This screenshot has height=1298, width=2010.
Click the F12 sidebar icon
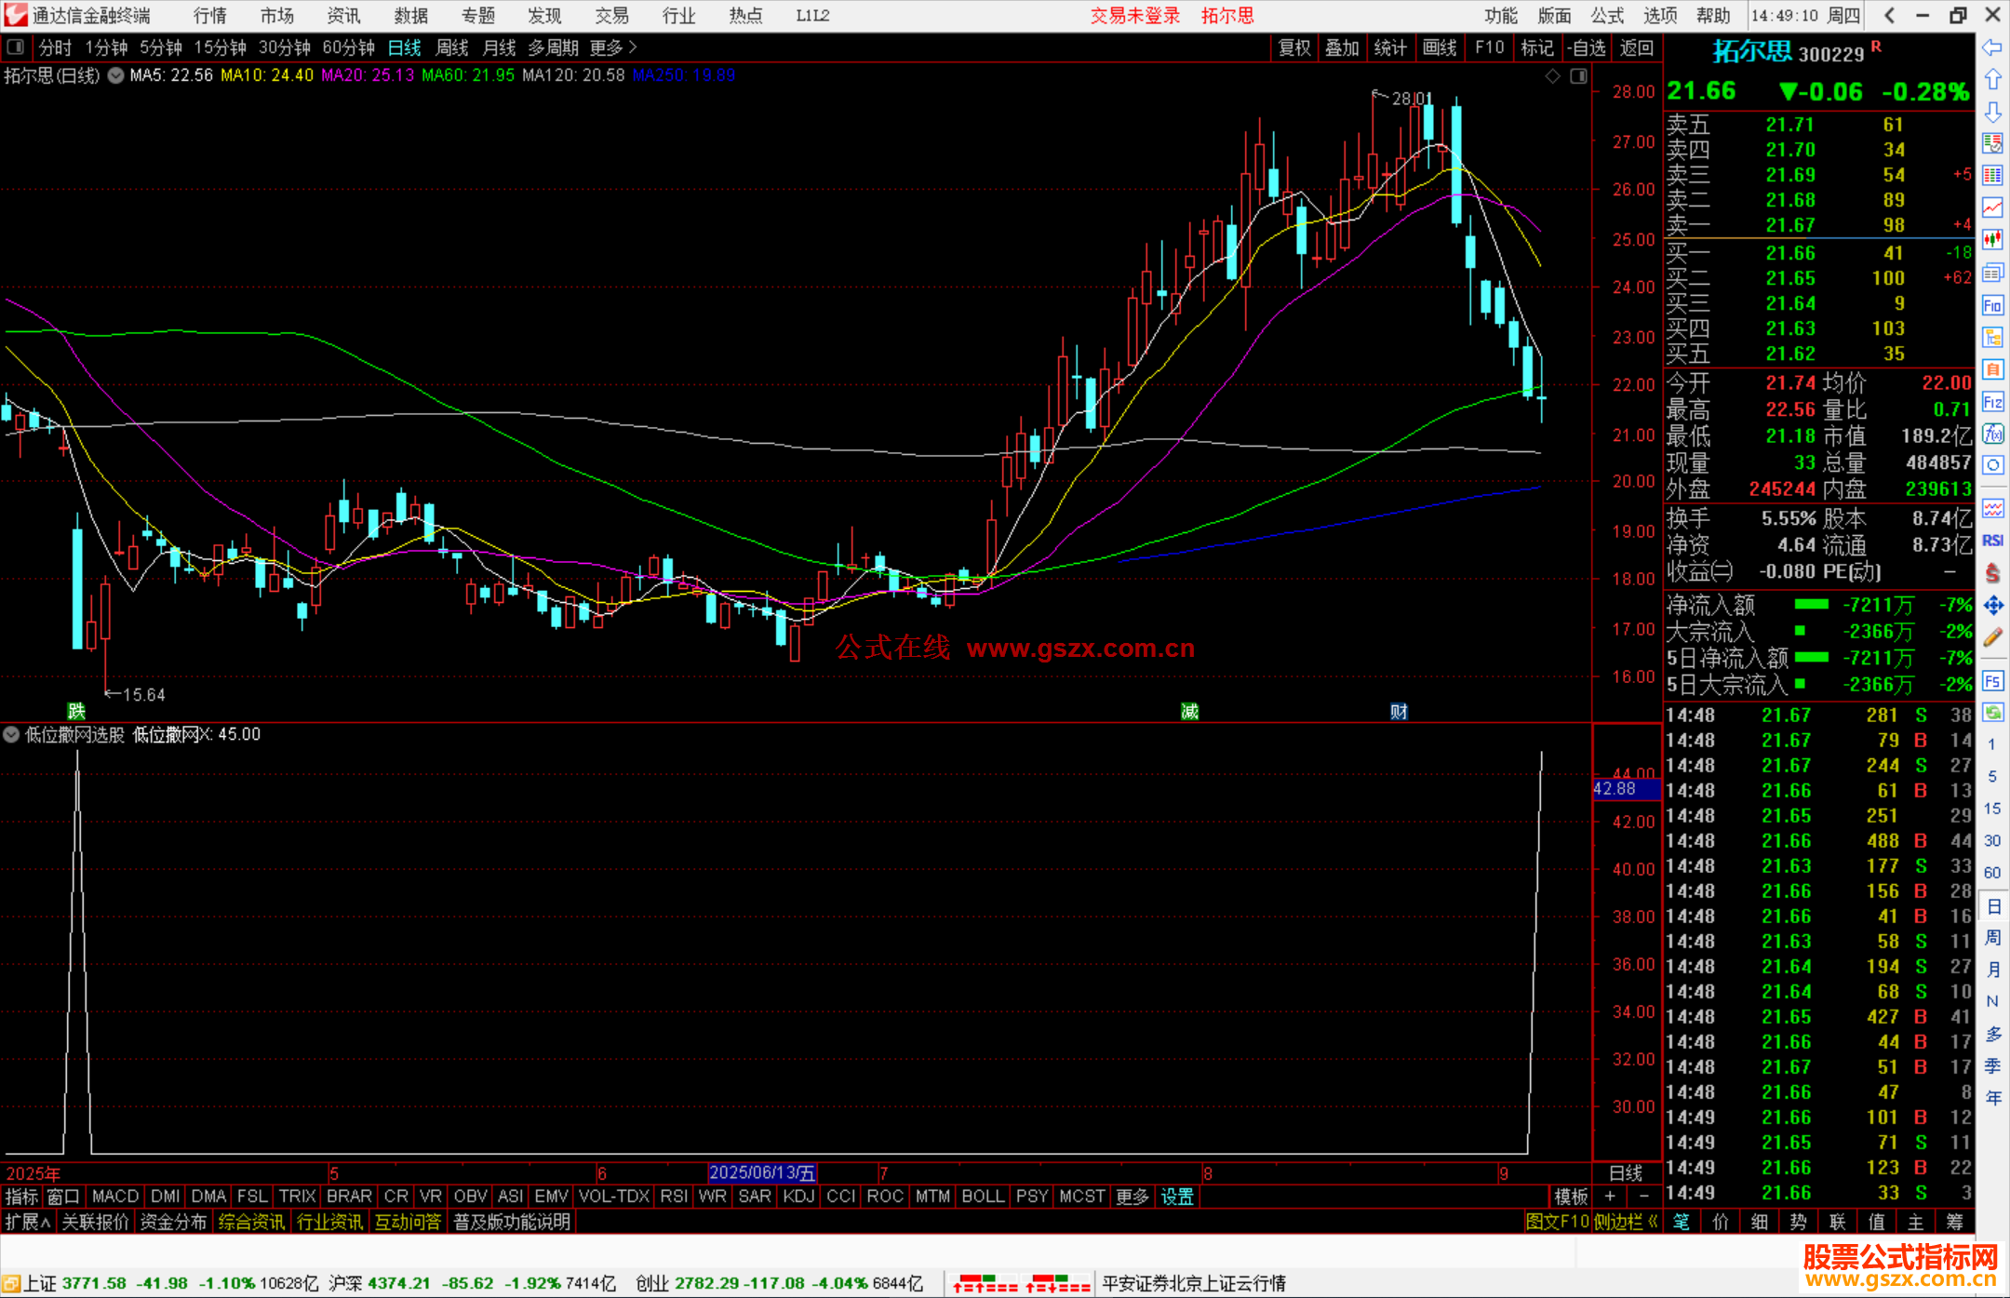1992,402
